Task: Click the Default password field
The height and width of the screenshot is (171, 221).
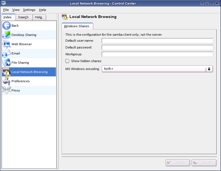Action: tap(158, 47)
